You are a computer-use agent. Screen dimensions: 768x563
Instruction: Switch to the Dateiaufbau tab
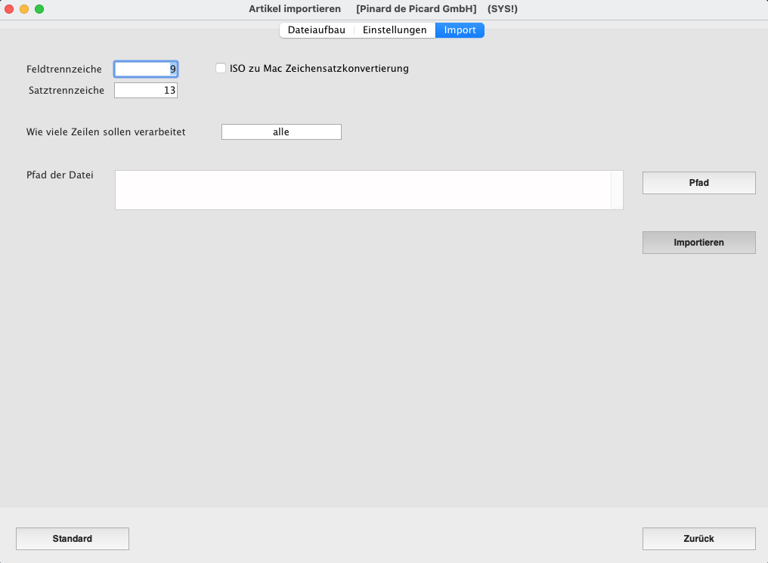(x=316, y=30)
